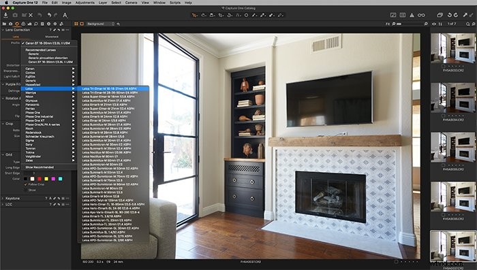
Task: Expand the Sigma lens submenu
Action: 48,141
